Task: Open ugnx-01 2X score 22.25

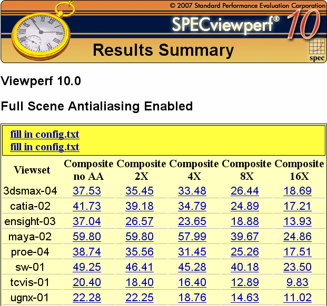Action: pos(140,298)
